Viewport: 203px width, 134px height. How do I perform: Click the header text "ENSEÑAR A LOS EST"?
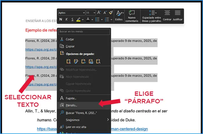pos(41,21)
